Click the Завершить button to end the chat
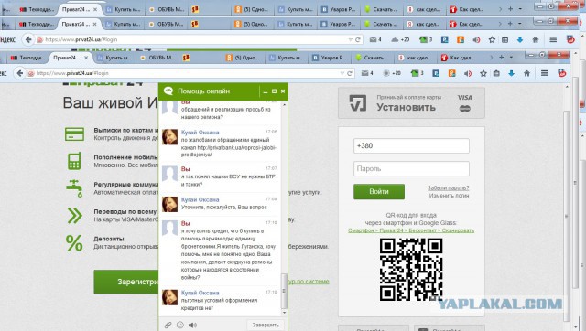The height and width of the screenshot is (331, 586). pos(266,325)
